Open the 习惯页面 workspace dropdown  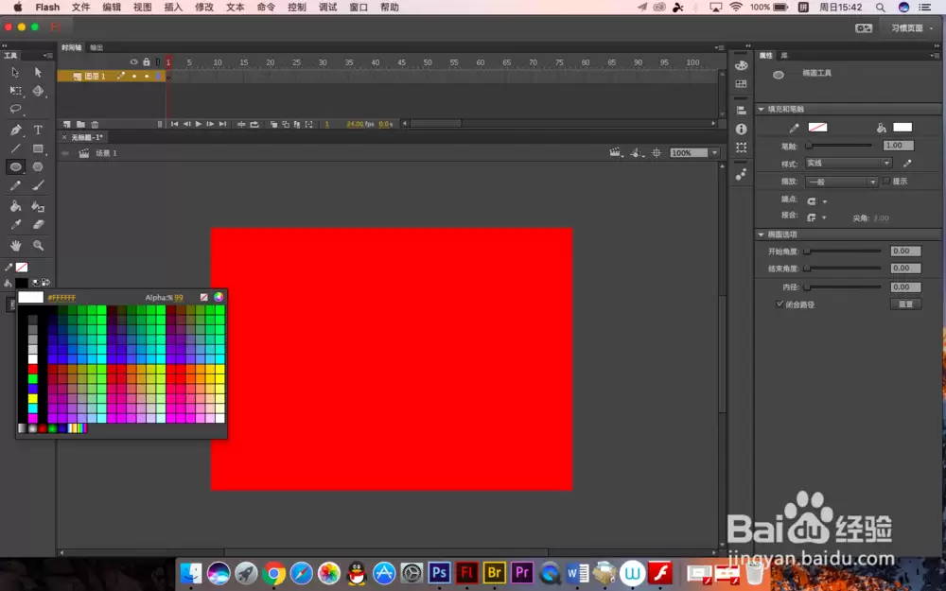912,28
